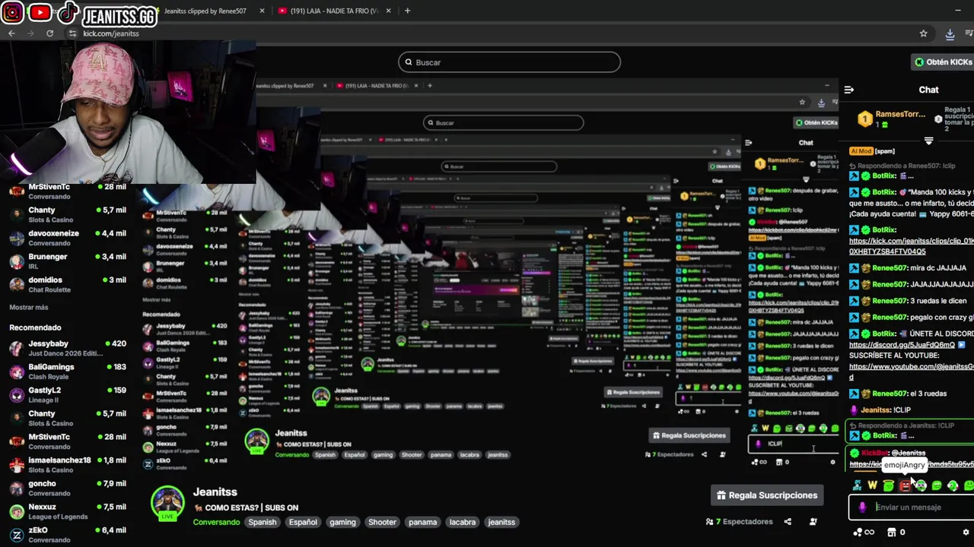Image resolution: width=974 pixels, height=547 pixels.
Task: Open browser downloads icon
Action: pos(950,33)
